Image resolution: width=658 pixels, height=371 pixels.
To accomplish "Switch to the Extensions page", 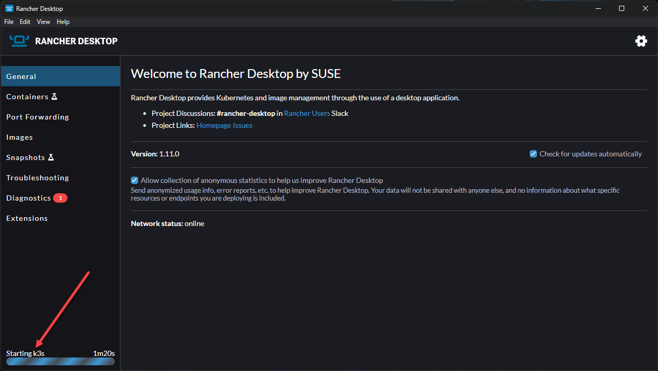I will [60, 218].
